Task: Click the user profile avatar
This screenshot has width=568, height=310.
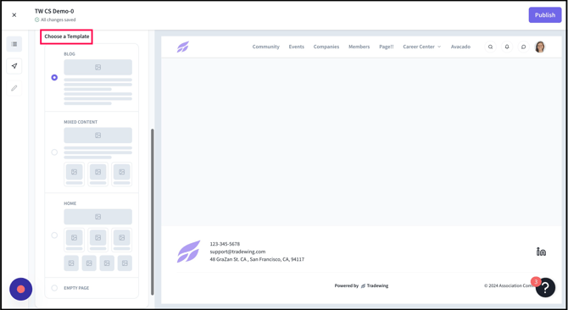Action: point(540,47)
